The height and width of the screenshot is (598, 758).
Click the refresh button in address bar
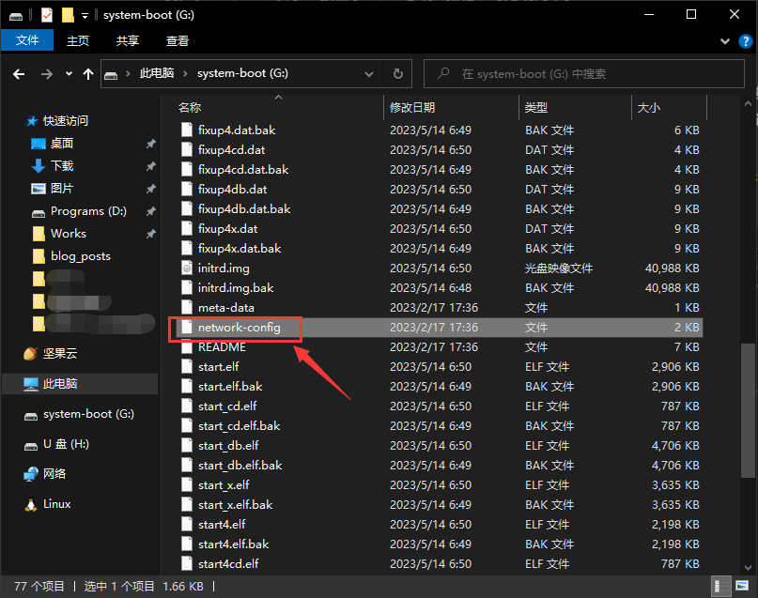click(398, 73)
